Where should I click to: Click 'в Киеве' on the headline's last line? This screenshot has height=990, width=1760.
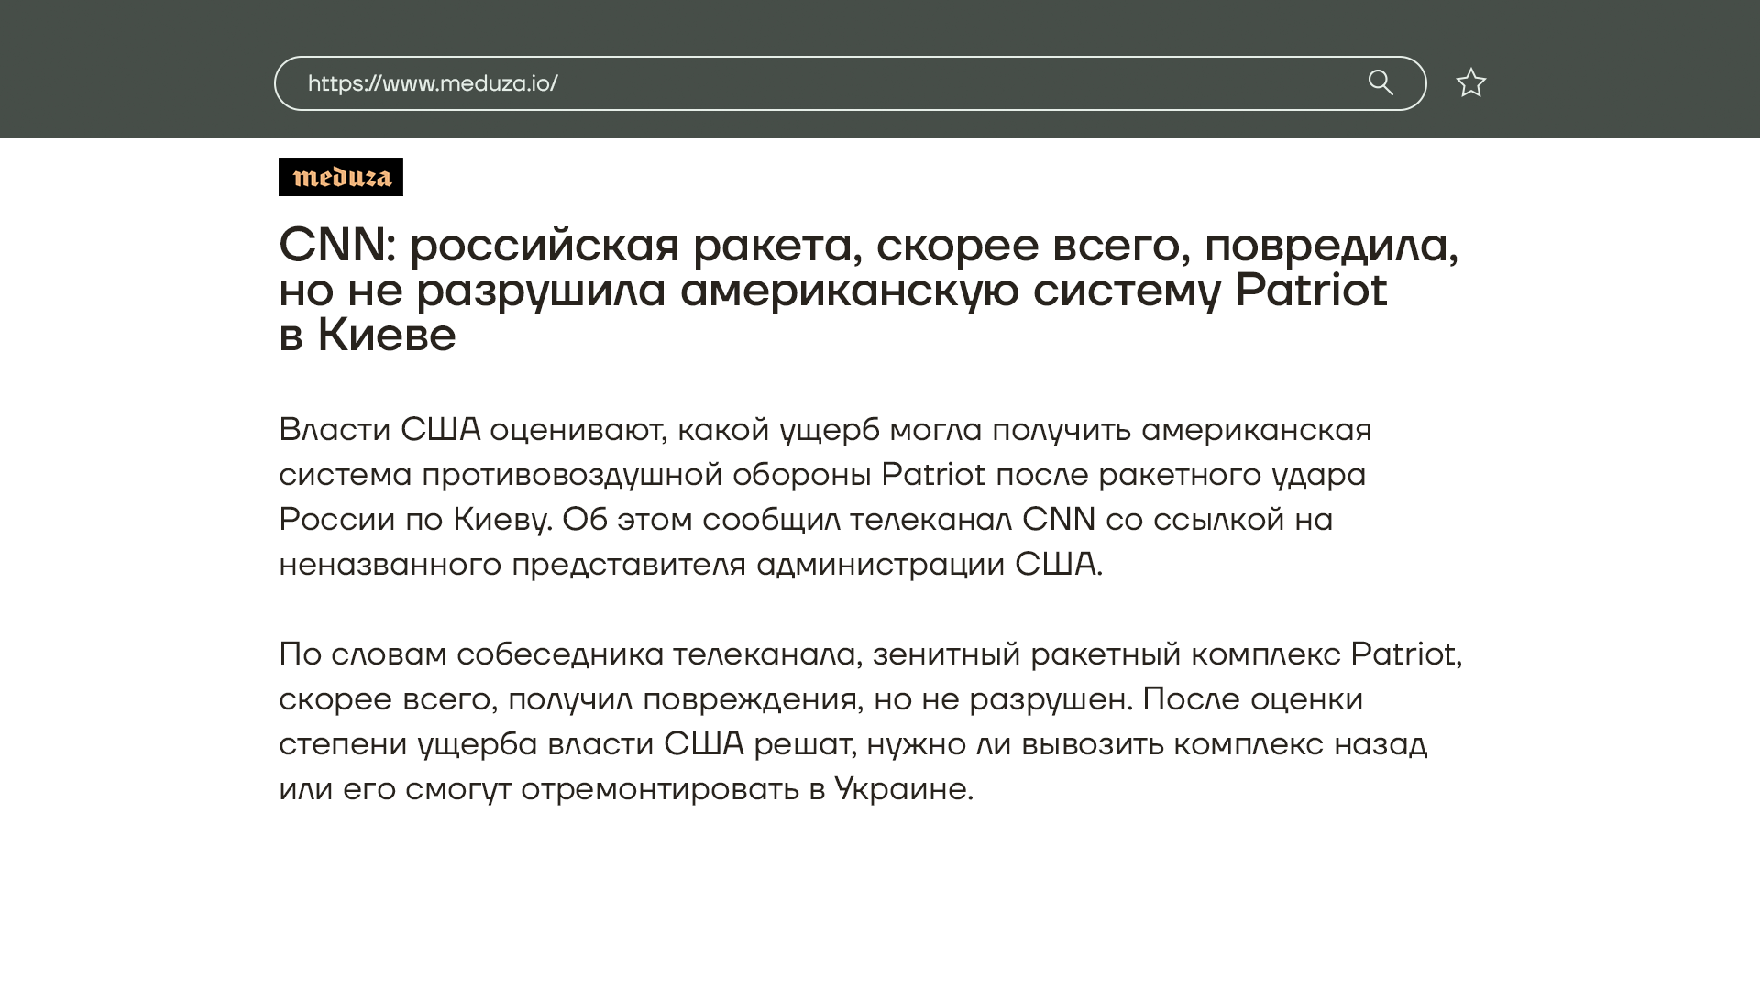(x=368, y=335)
